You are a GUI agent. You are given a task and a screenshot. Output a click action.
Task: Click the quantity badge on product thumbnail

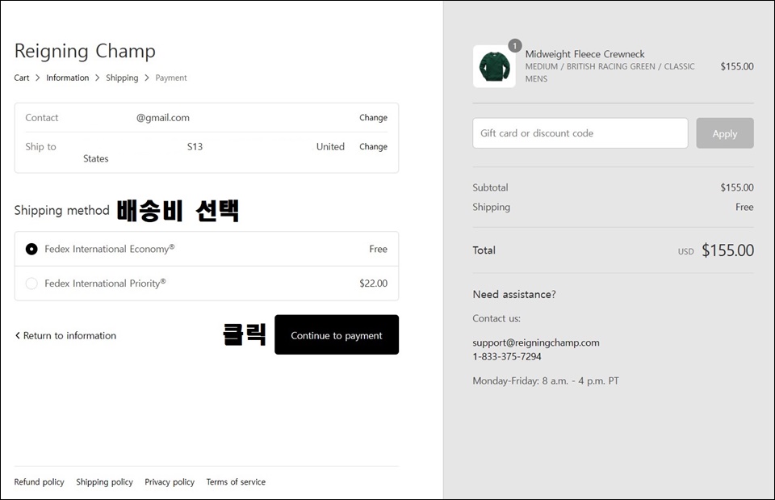click(514, 46)
